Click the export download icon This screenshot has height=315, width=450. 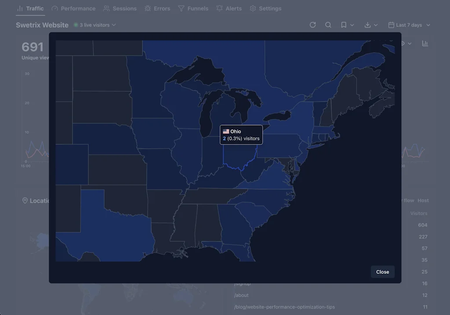click(368, 25)
